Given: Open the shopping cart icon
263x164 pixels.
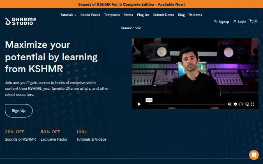Looking at the screenshot, I should point(251,21).
